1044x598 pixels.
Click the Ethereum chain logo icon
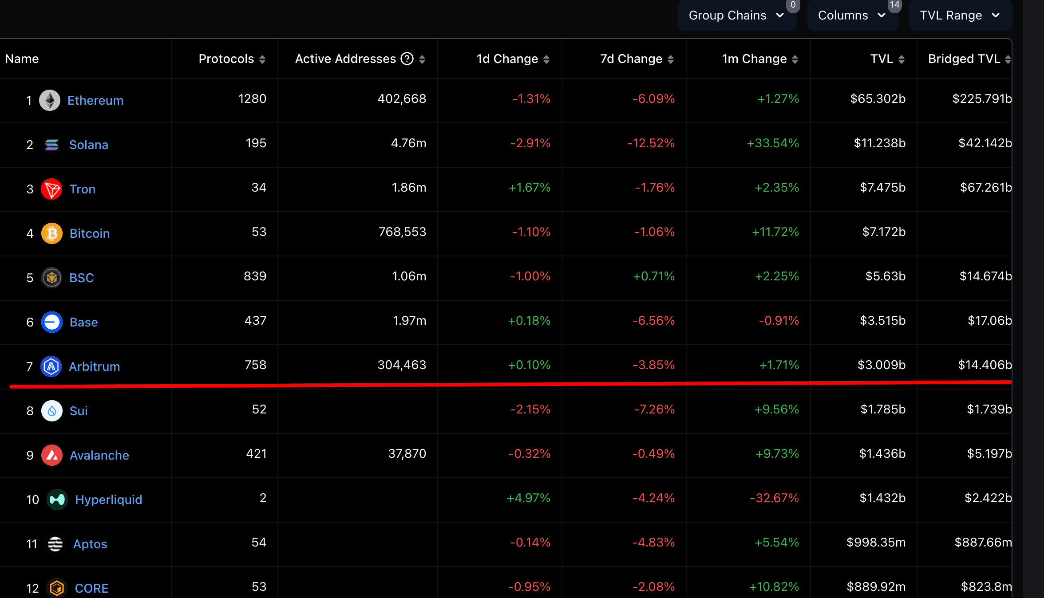click(x=50, y=100)
